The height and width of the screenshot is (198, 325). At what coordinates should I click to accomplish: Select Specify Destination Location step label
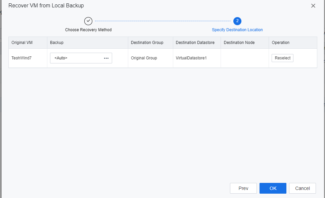coord(237,30)
